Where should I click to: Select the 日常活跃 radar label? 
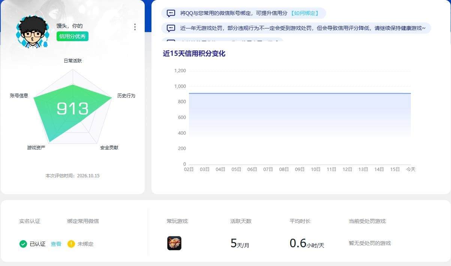tap(73, 61)
